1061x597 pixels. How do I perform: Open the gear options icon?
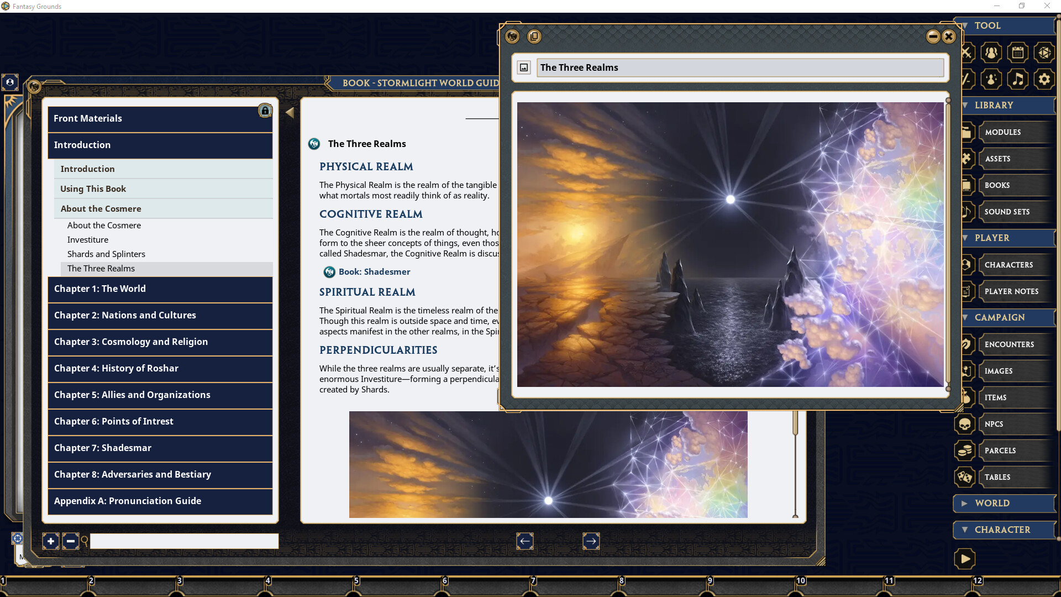click(x=1044, y=79)
